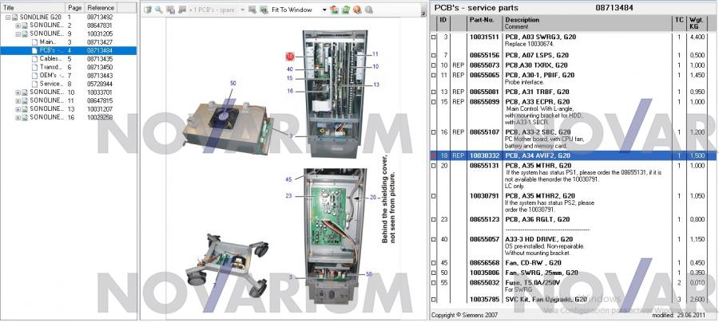719x322 pixels.
Task: Click the orange globe icon in toolbar
Action: point(356,10)
